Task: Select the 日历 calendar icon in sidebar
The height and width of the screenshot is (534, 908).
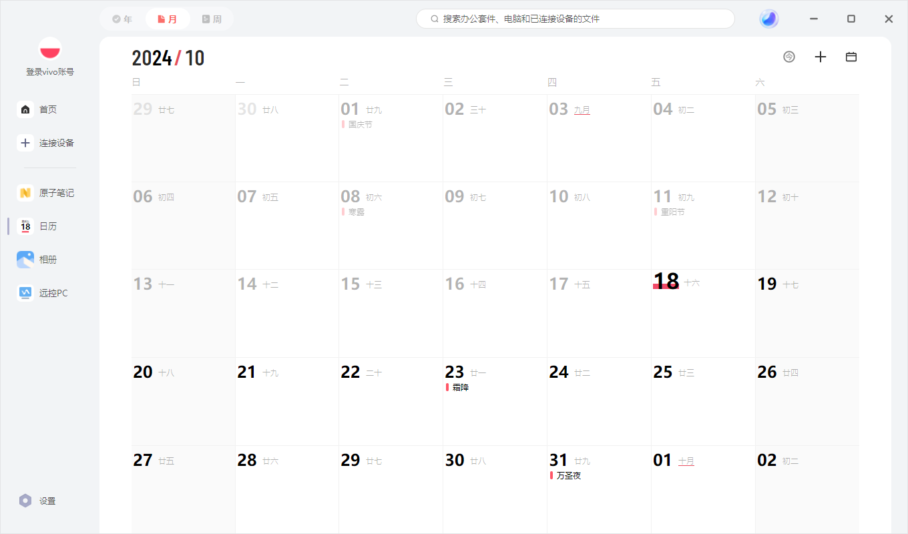Action: (25, 226)
